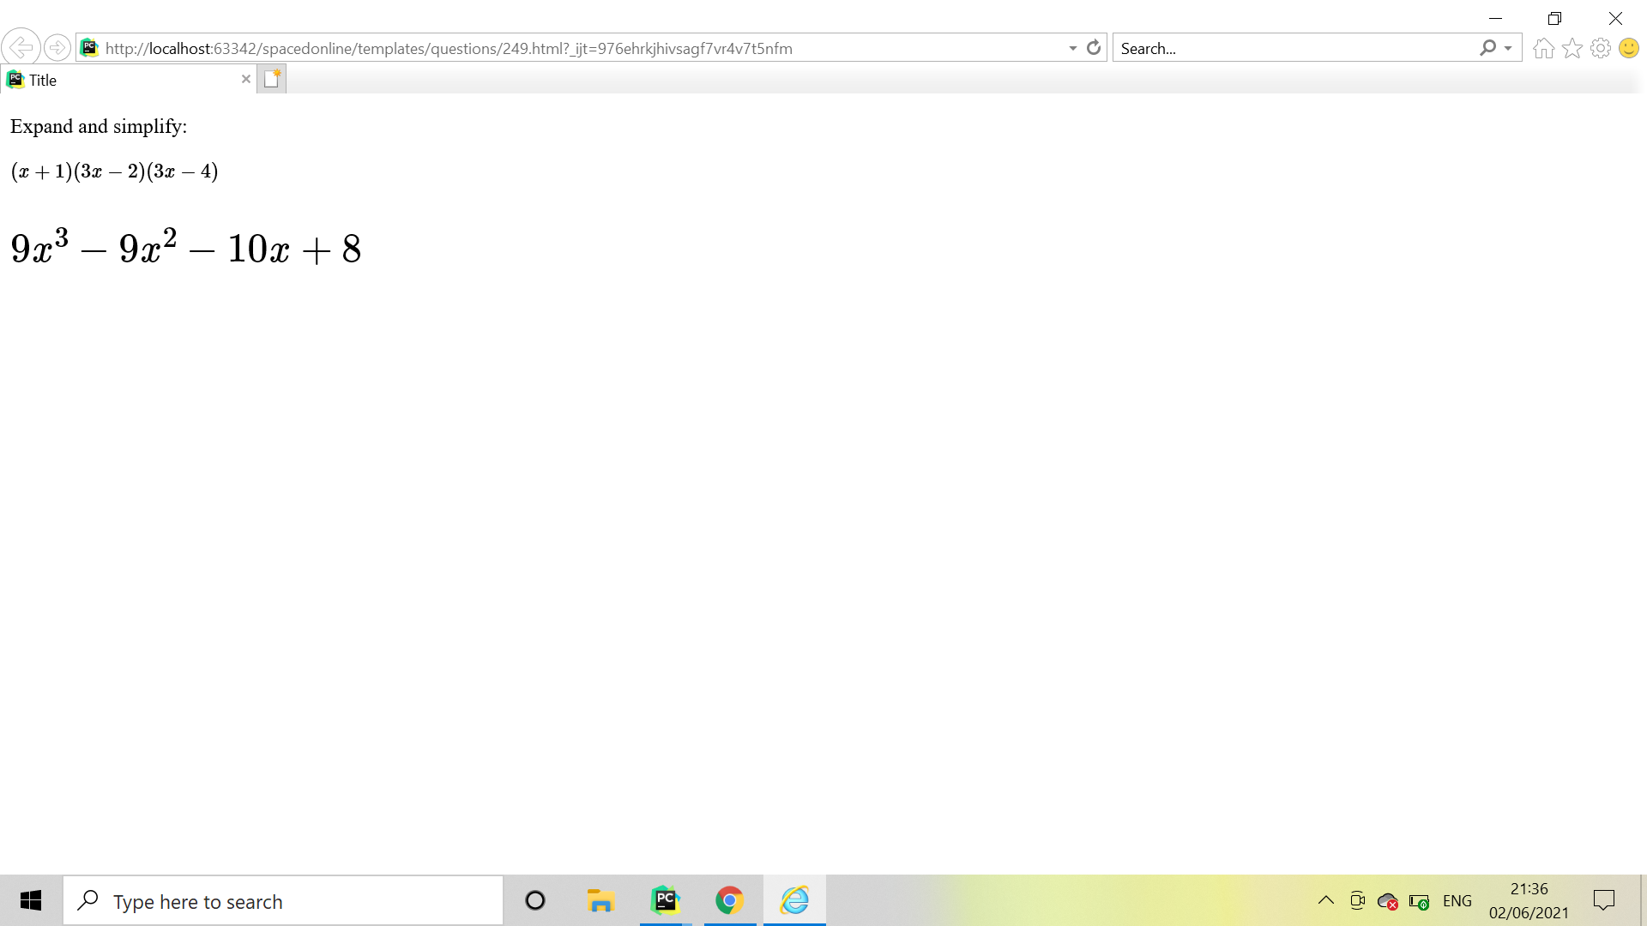Select the Internet Explorer taskbar icon

click(794, 900)
